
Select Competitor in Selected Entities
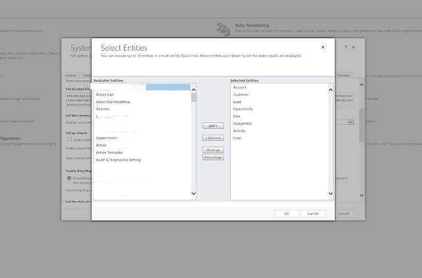click(x=242, y=124)
